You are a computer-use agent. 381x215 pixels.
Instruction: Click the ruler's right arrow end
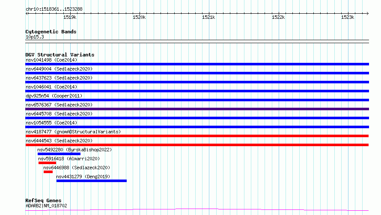pyautogui.click(x=368, y=13)
